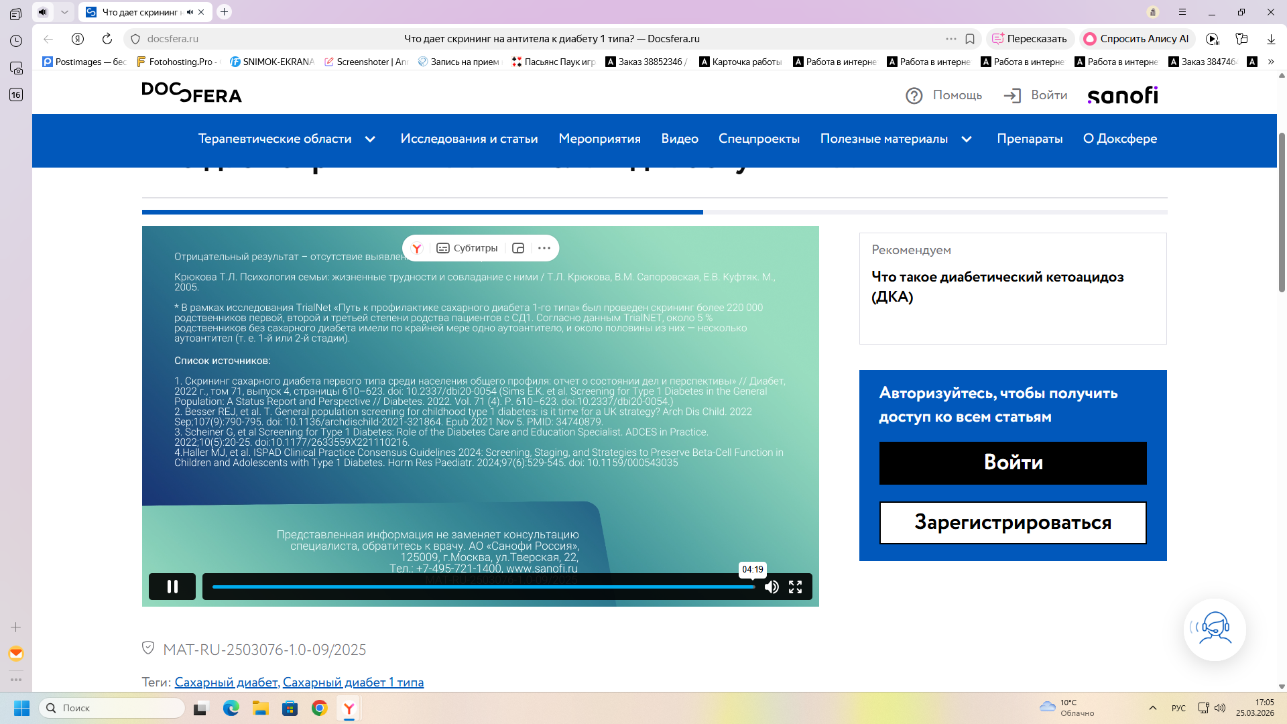
Task: Open the Спецпроекты menu item
Action: (x=759, y=139)
